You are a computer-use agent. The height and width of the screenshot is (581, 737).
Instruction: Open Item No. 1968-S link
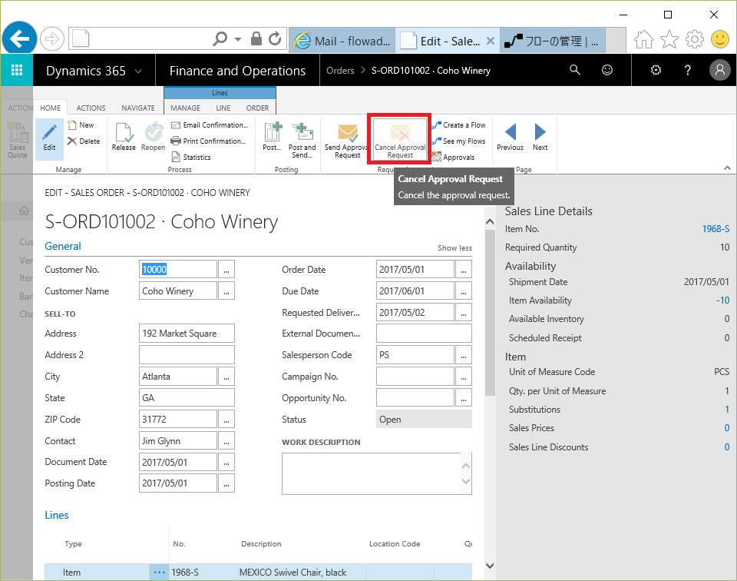click(716, 229)
